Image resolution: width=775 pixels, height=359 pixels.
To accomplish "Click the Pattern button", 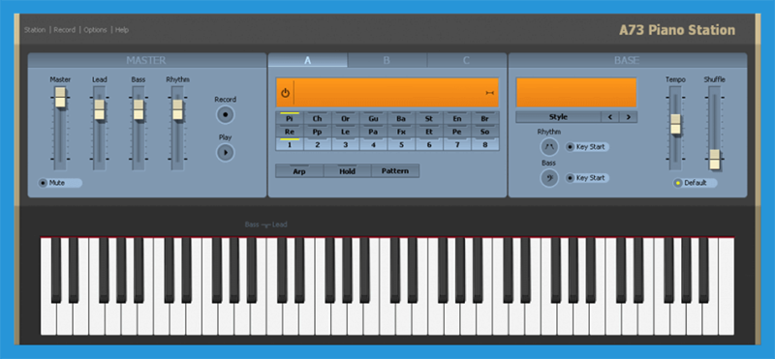I will tap(395, 171).
